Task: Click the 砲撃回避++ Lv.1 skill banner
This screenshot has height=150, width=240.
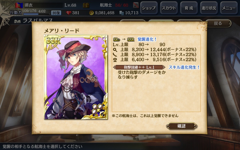Action: (139, 67)
